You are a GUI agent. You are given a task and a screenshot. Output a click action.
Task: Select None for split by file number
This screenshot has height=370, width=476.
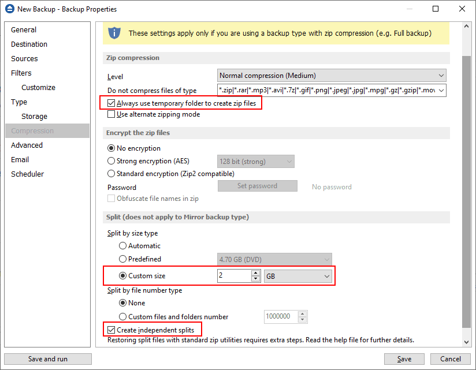click(x=122, y=303)
